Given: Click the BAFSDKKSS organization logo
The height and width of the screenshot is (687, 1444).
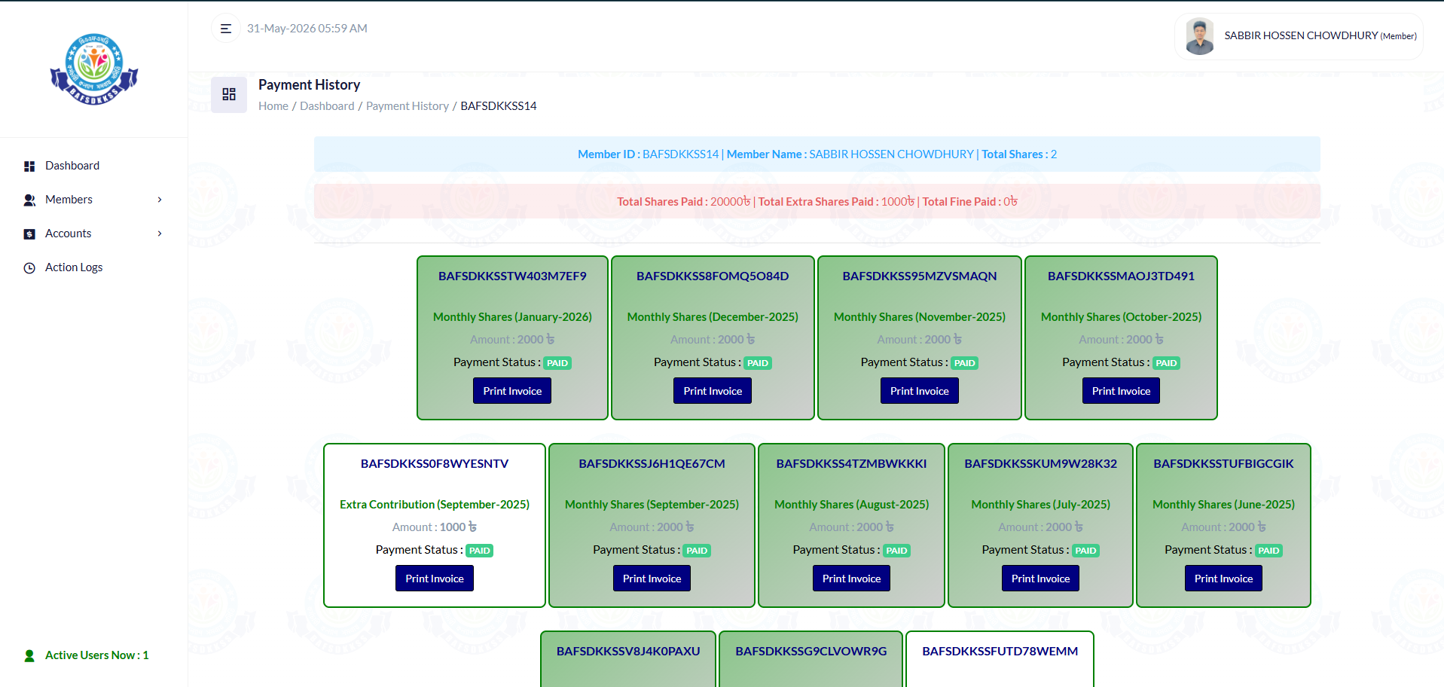Looking at the screenshot, I should pyautogui.click(x=94, y=69).
